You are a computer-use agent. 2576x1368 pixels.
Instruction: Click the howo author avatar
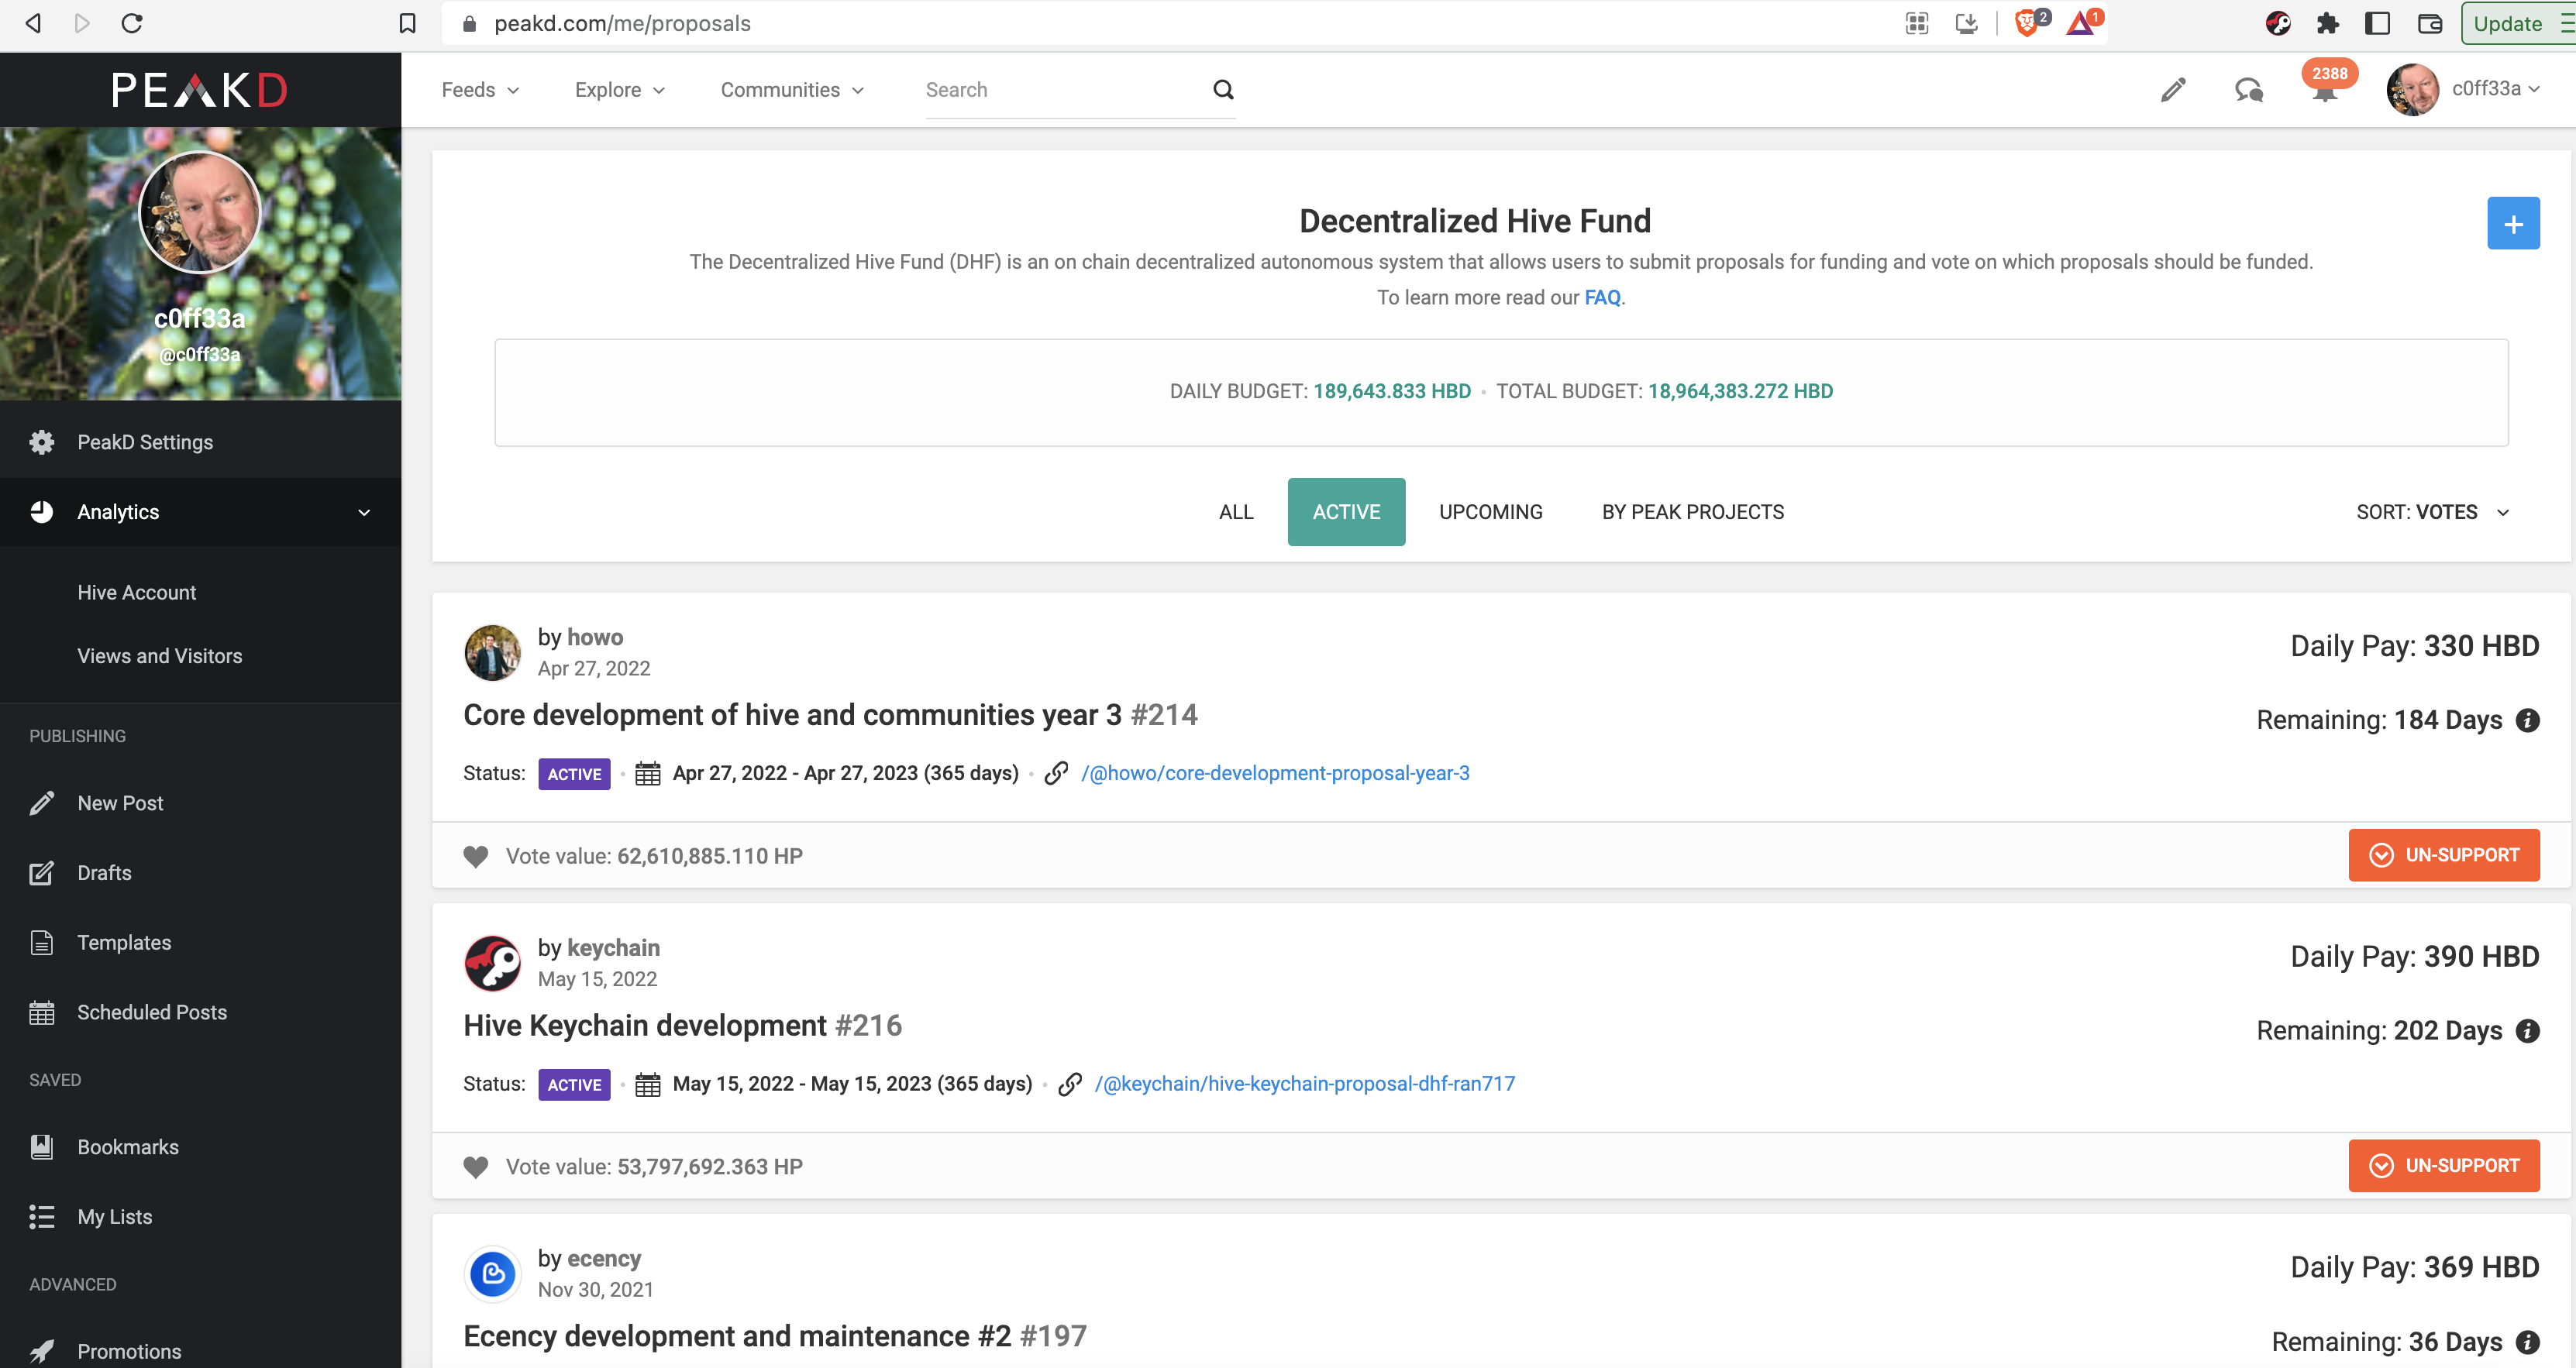pyautogui.click(x=492, y=652)
